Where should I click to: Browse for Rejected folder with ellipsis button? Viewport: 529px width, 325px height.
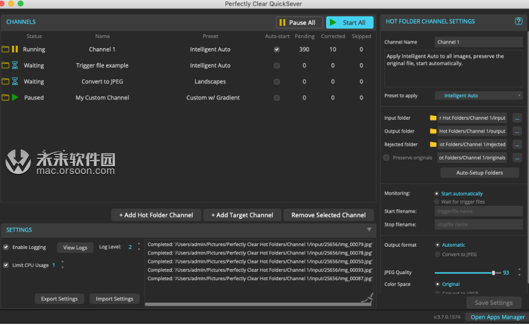click(517, 144)
